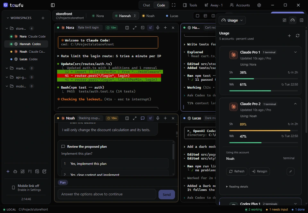The image size is (308, 213).
Task: Click the Claude Pro 2 5h 89% usage bar
Action: (x=263, y=130)
